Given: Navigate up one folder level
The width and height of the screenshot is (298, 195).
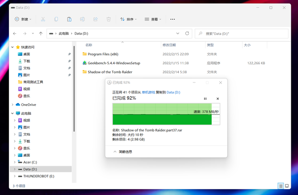Looking at the screenshot, I should point(41,34).
